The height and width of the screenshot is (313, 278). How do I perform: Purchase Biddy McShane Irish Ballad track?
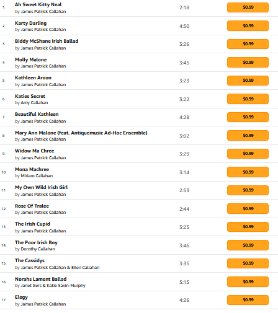[x=248, y=44]
